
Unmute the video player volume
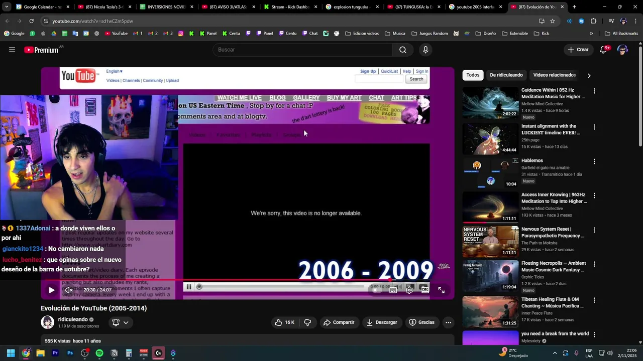(69, 290)
